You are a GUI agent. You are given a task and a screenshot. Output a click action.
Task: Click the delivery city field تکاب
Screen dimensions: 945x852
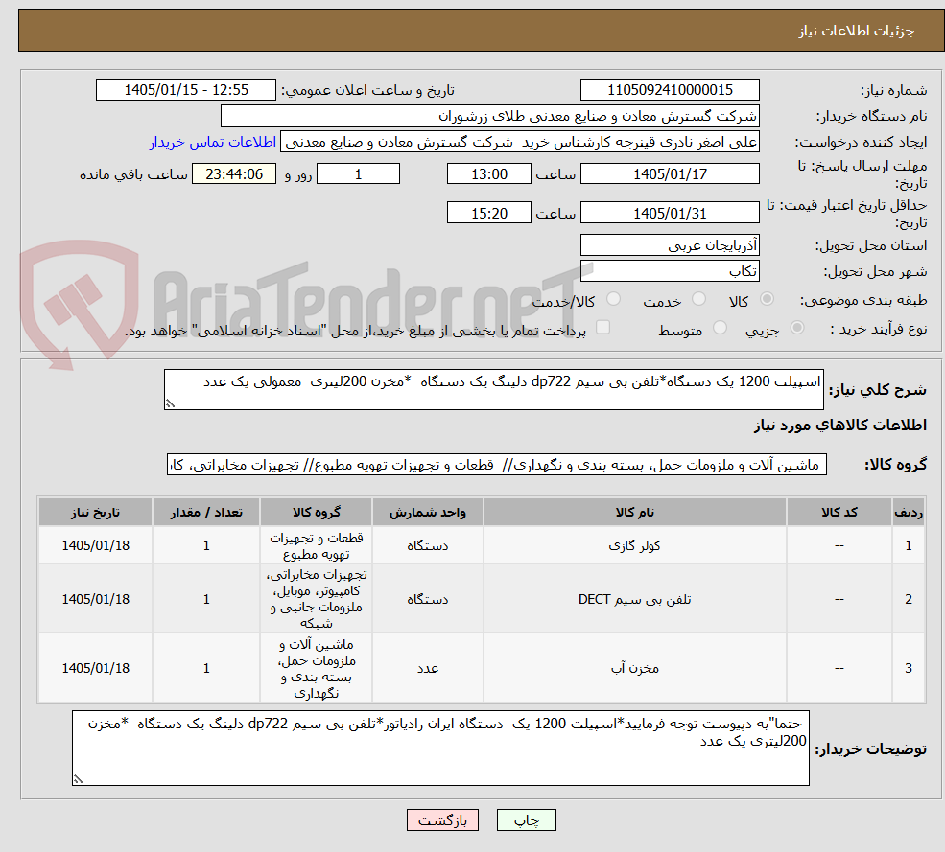670,271
